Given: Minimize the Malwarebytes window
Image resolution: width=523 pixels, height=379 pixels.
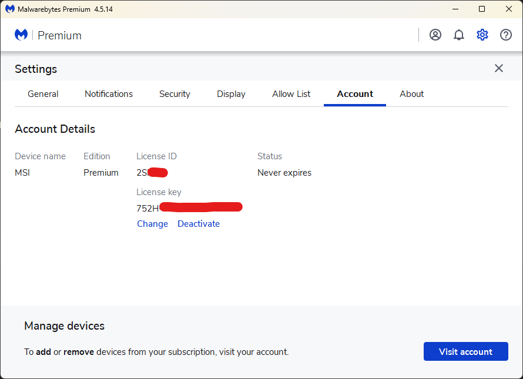Looking at the screenshot, I should coord(455,9).
